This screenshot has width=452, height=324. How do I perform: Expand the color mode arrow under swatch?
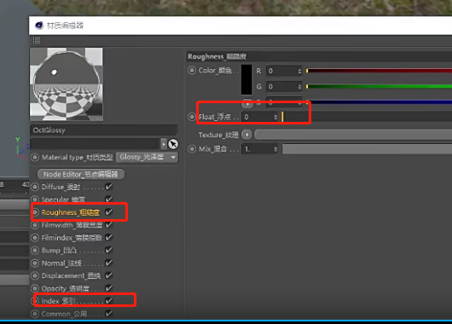point(247,103)
